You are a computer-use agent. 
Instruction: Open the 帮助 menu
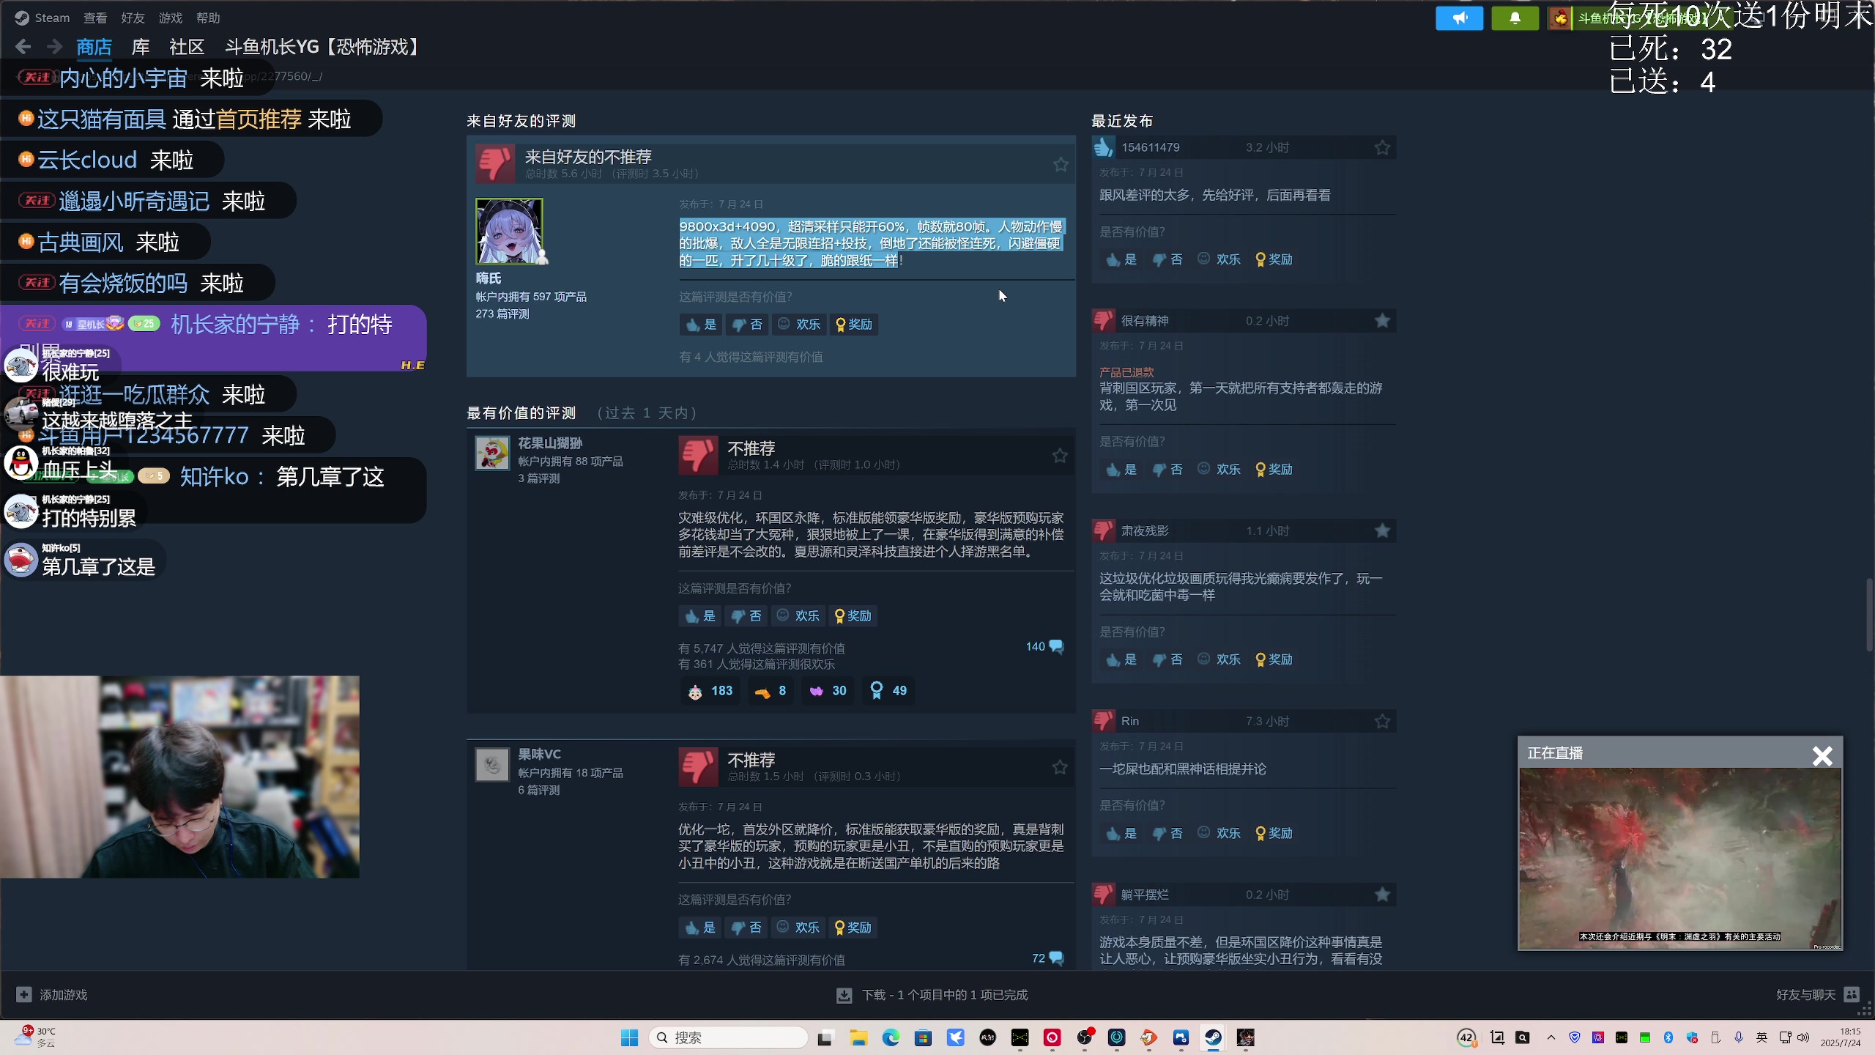(208, 18)
